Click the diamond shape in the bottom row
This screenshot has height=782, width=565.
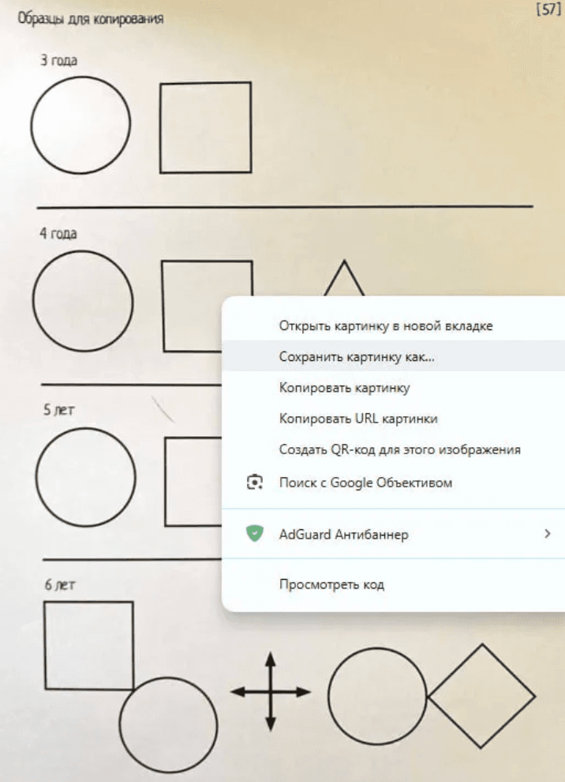pos(481,696)
